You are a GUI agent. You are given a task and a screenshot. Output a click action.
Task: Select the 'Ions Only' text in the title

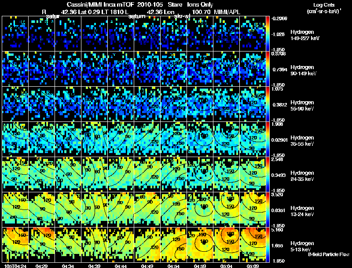(x=200, y=4)
